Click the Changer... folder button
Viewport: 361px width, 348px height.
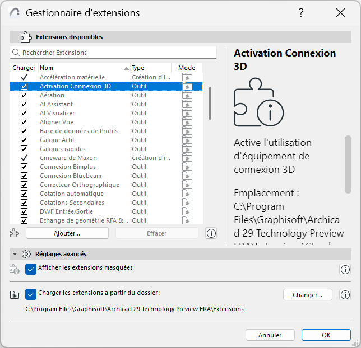click(x=308, y=295)
